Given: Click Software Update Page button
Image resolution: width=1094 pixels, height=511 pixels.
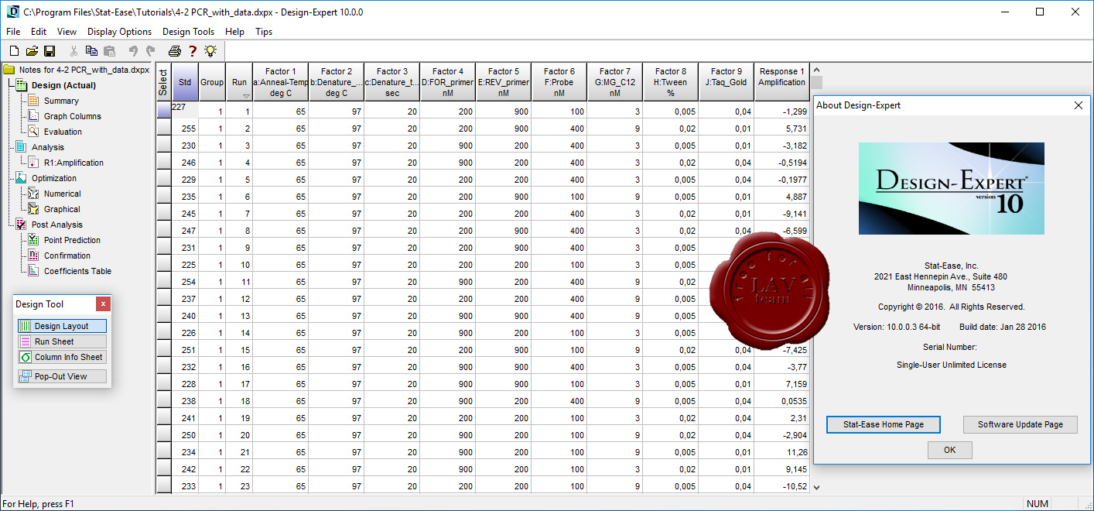Looking at the screenshot, I should (1020, 424).
